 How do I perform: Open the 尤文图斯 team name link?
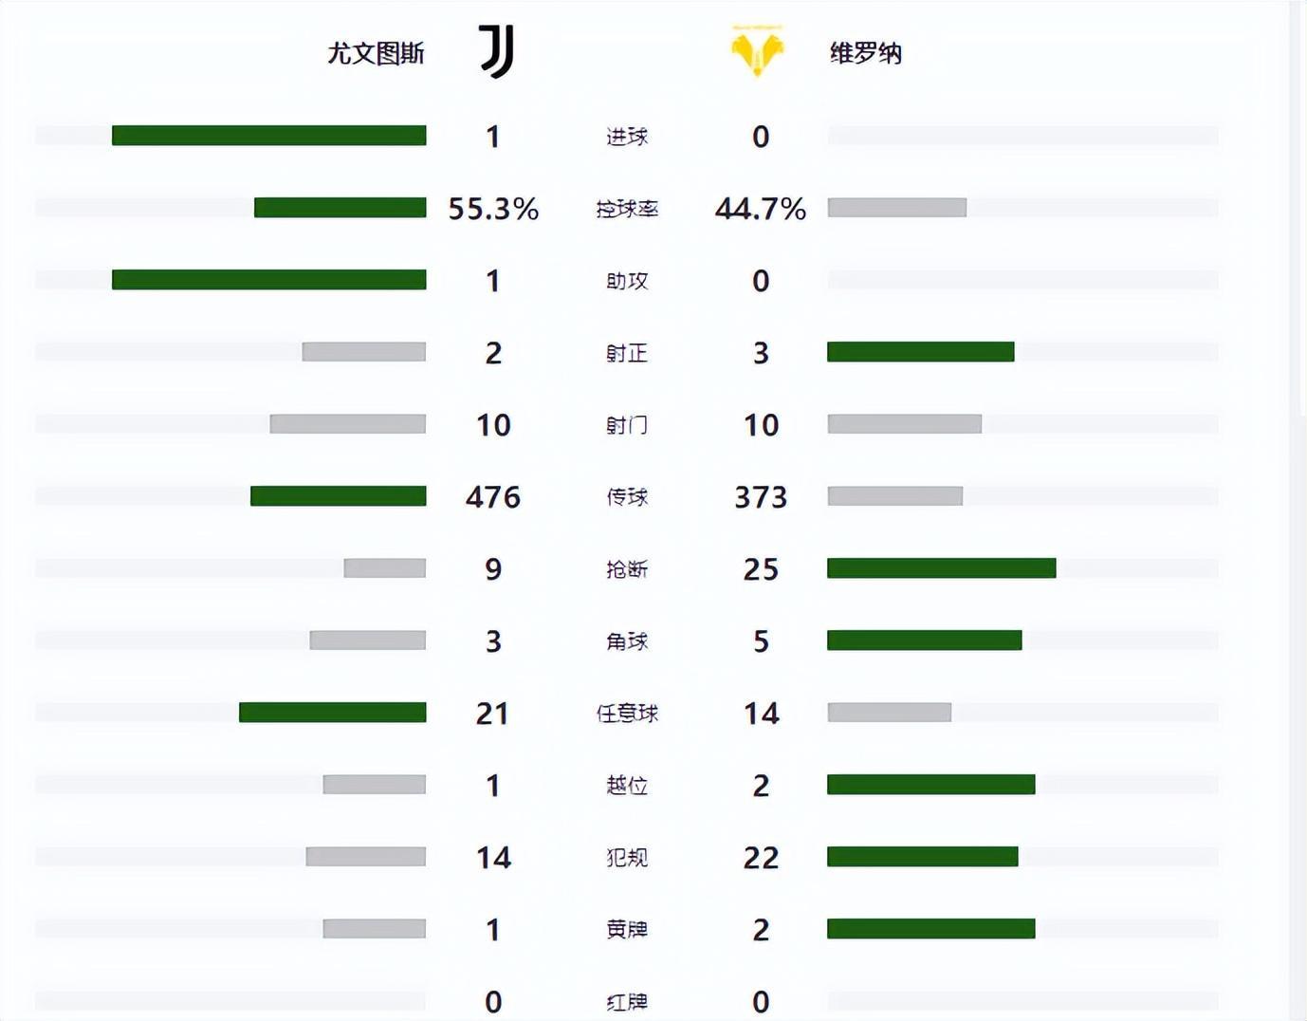pos(376,53)
